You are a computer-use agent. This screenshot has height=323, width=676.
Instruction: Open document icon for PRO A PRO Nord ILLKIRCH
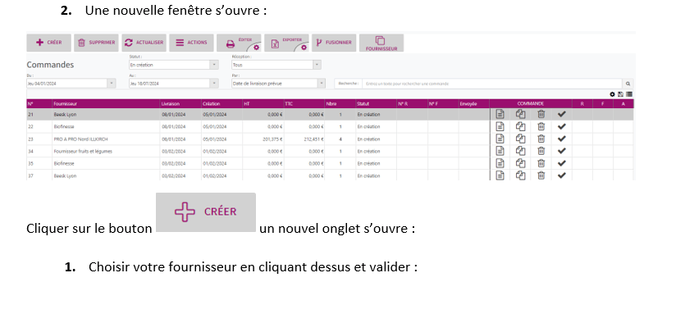500,139
